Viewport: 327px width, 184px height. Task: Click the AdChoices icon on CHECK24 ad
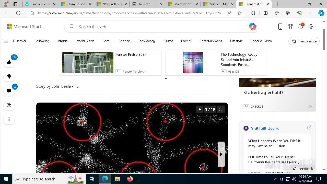(x=310, y=106)
